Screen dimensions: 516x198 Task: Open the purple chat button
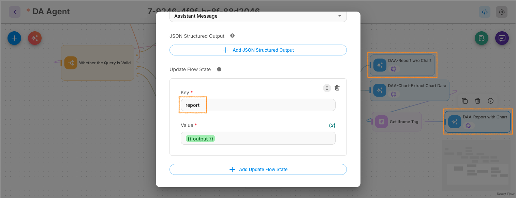tap(502, 38)
